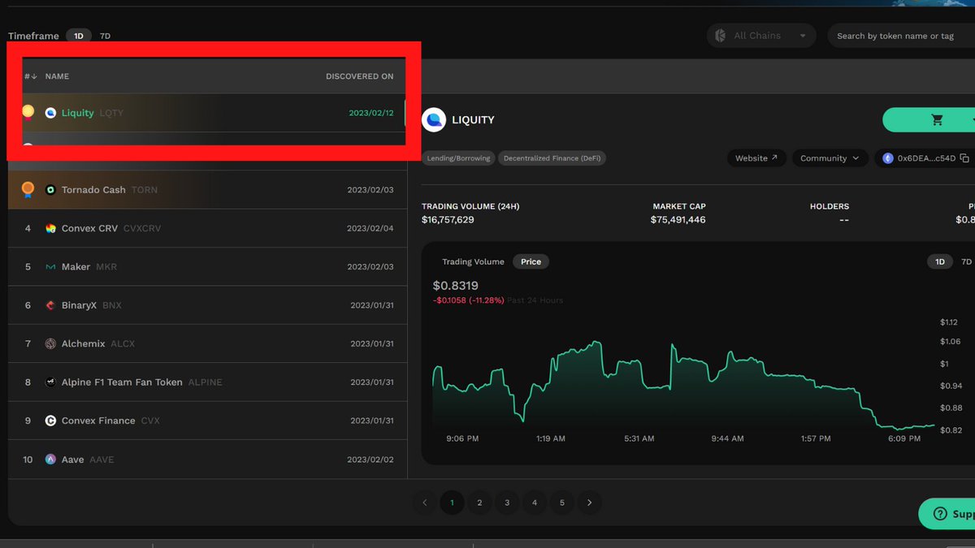Click the Maker token logo
The width and height of the screenshot is (975, 548).
click(x=50, y=267)
